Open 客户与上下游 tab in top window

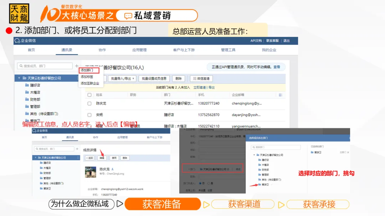[184, 50]
